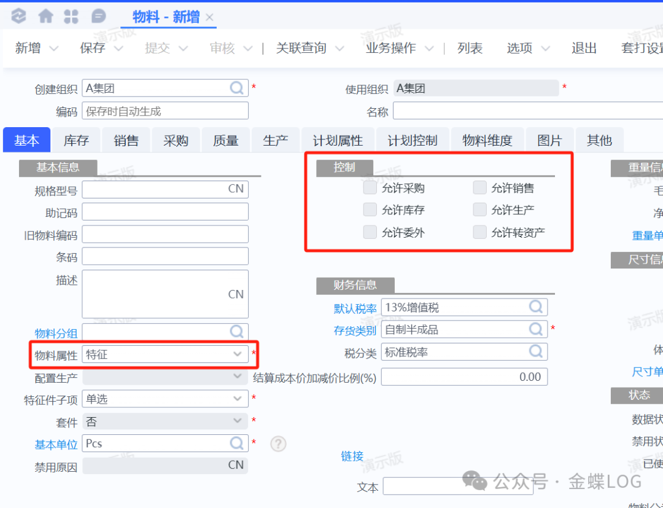The image size is (663, 508).
Task: Expand the 业务操作 toolbar dropdown
Action: tap(430, 49)
